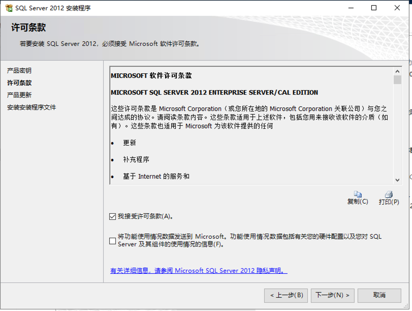412x311 pixels.
Task: Minimize the SQL Server installer window
Action: pos(351,8)
